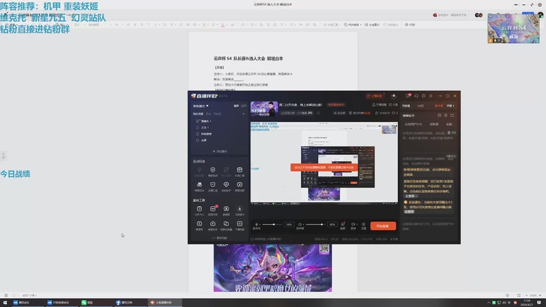This screenshot has height=307, width=546.
Task: Click the 云弈杯S4 meeting thumbnail at top right
Action: [513, 29]
